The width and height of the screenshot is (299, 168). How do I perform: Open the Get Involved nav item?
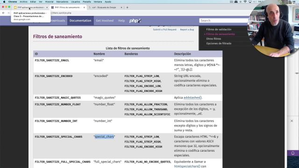click(105, 21)
